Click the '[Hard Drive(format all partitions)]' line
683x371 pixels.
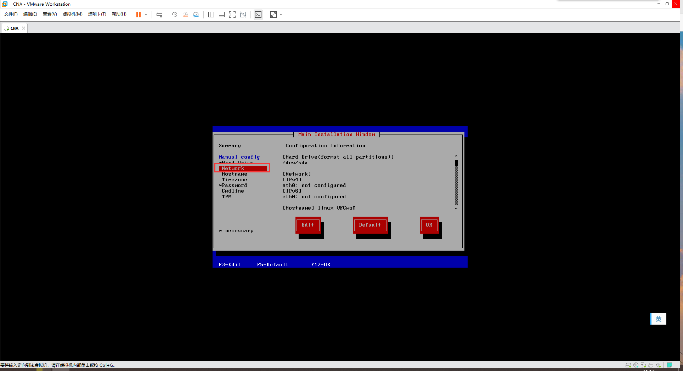pyautogui.click(x=338, y=157)
